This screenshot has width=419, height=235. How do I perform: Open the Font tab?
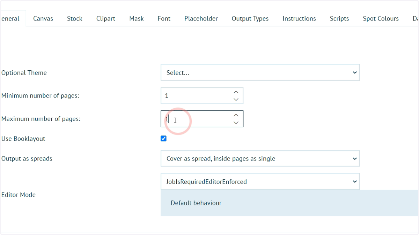tap(164, 18)
